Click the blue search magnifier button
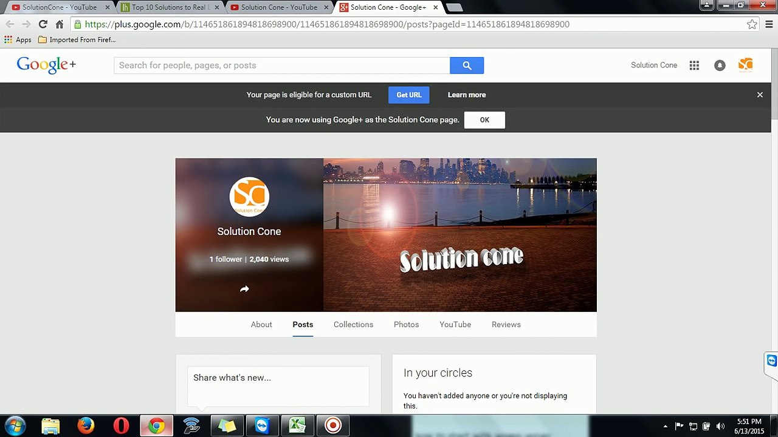778x437 pixels. (x=467, y=66)
